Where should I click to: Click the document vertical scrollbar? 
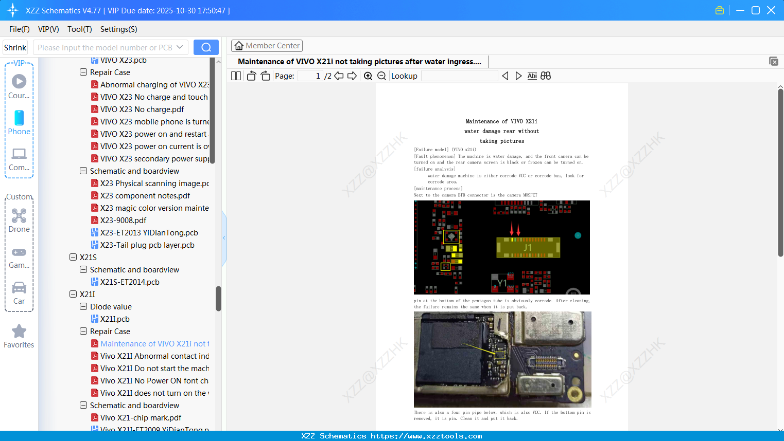tap(780, 172)
